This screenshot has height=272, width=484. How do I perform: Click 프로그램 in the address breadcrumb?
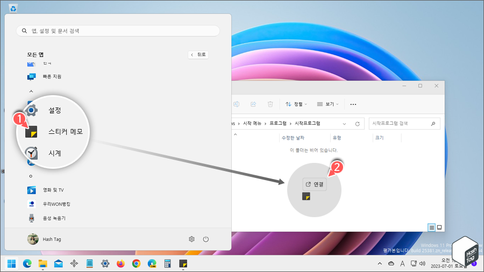(278, 123)
